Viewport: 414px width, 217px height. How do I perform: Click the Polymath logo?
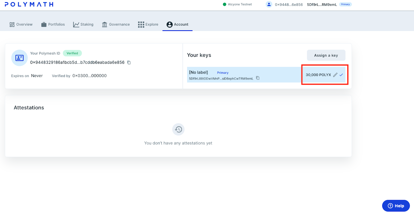tap(29, 4)
